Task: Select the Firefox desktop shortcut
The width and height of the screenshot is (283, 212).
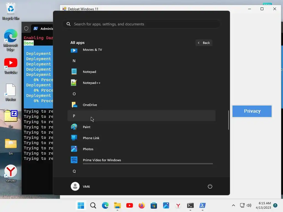Action: pyautogui.click(x=11, y=92)
